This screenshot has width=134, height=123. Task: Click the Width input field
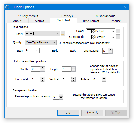click(36, 69)
